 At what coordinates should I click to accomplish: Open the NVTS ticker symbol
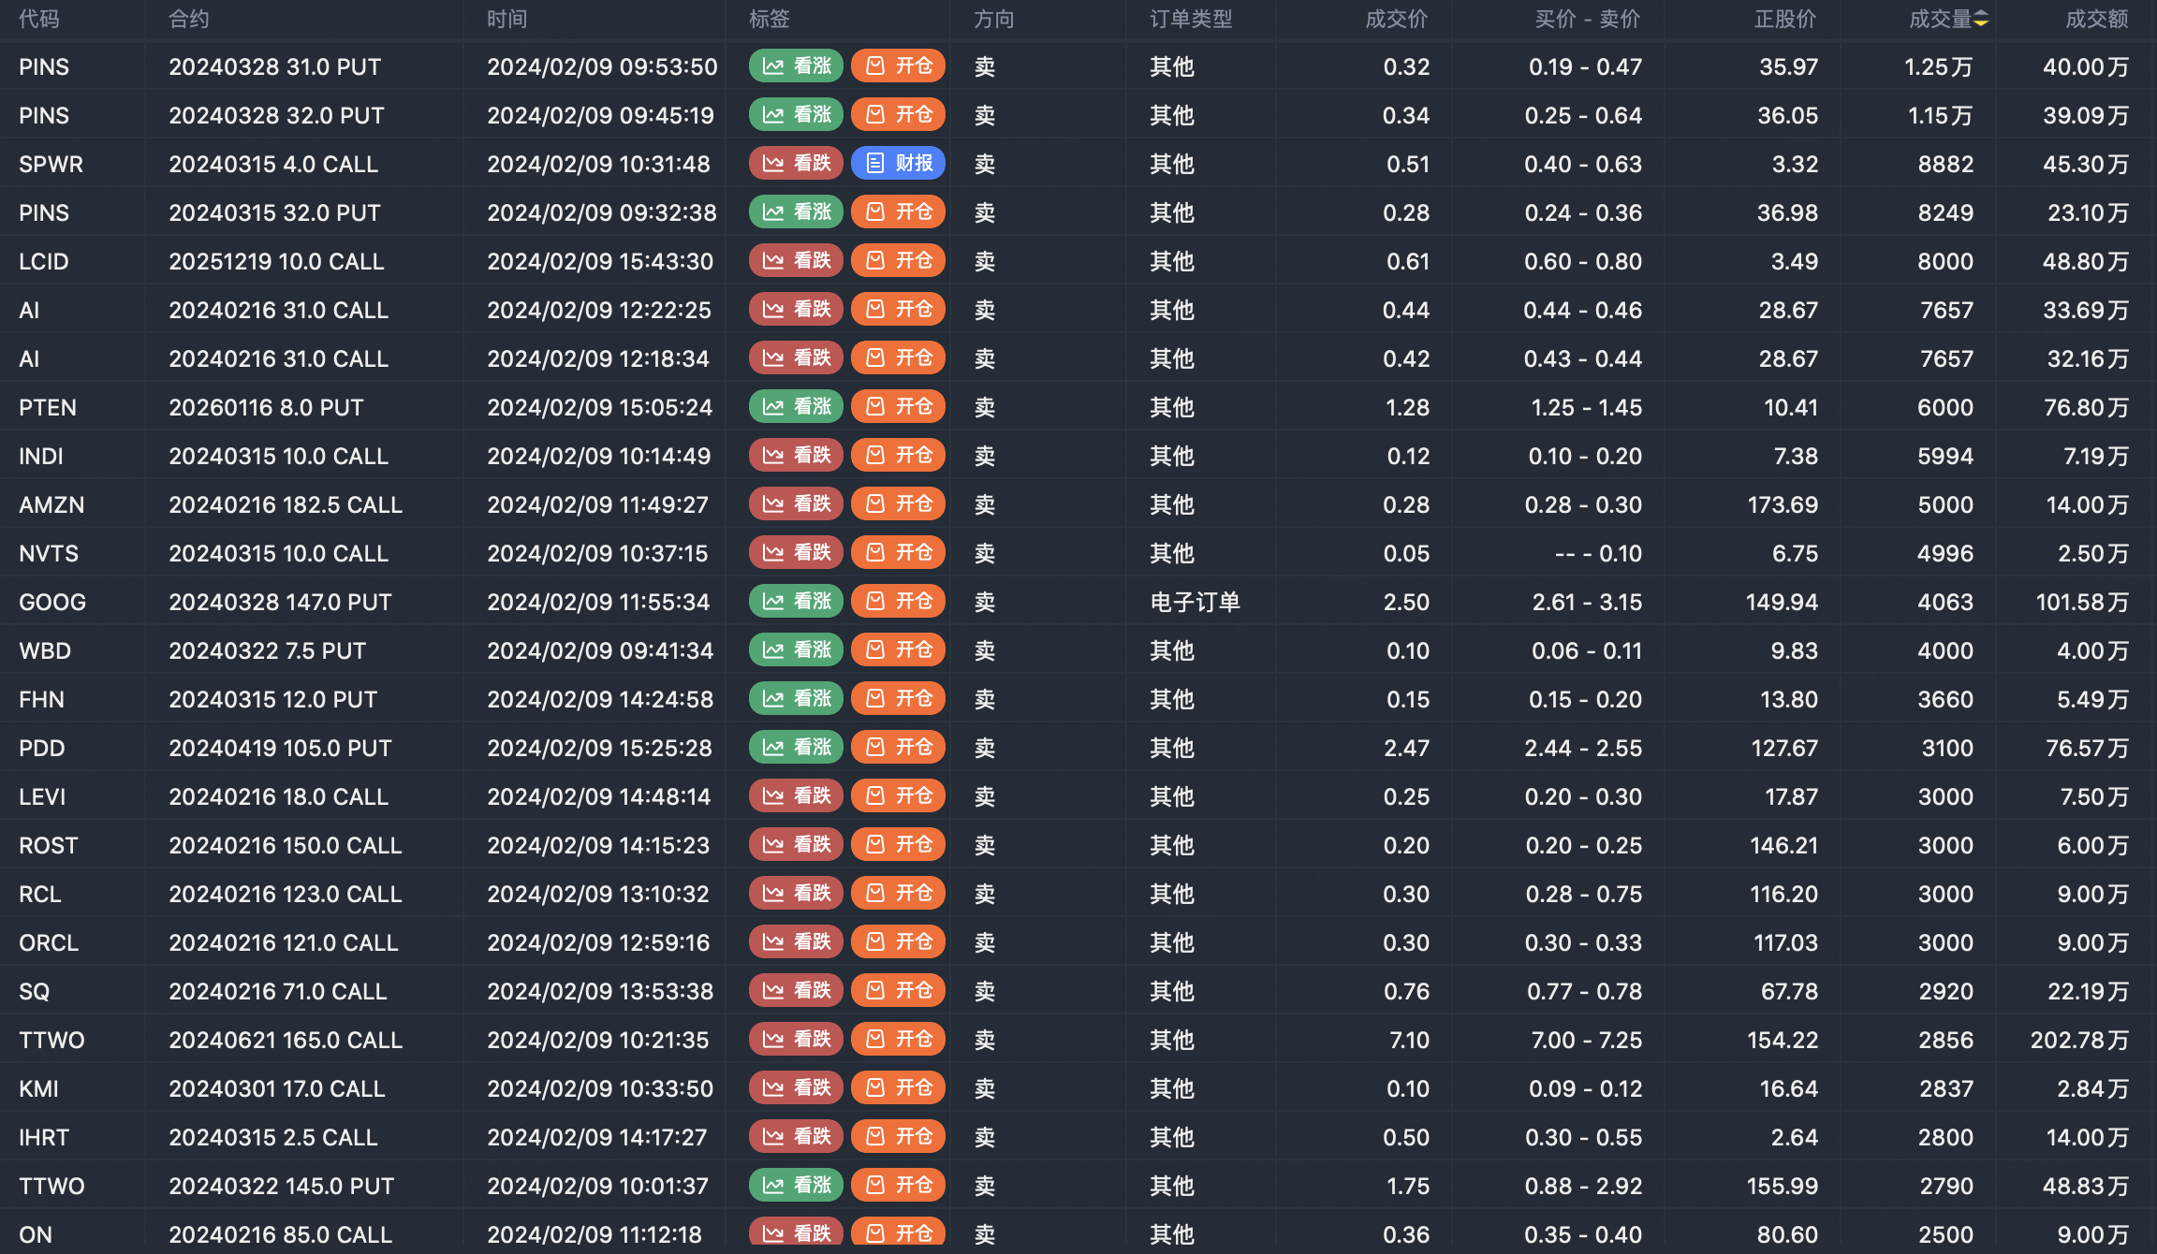pyautogui.click(x=49, y=554)
